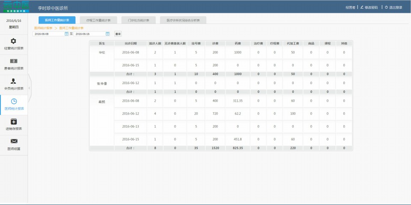411x205 pixels.
Task: Open 医师结算 envelope icon
Action: [14, 141]
